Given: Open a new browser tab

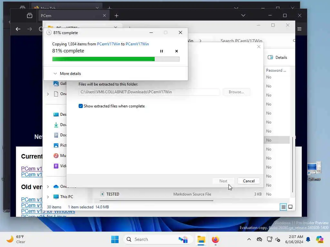Looking at the screenshot, I should (x=116, y=15).
